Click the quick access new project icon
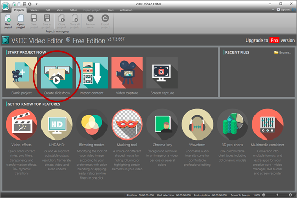This screenshot has width=297, height=198. (14, 4)
